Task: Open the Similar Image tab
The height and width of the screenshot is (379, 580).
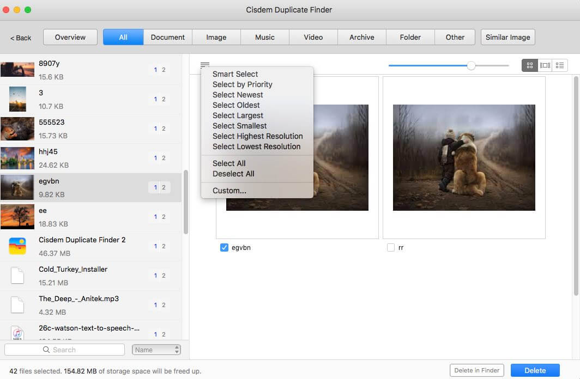Action: click(x=507, y=37)
